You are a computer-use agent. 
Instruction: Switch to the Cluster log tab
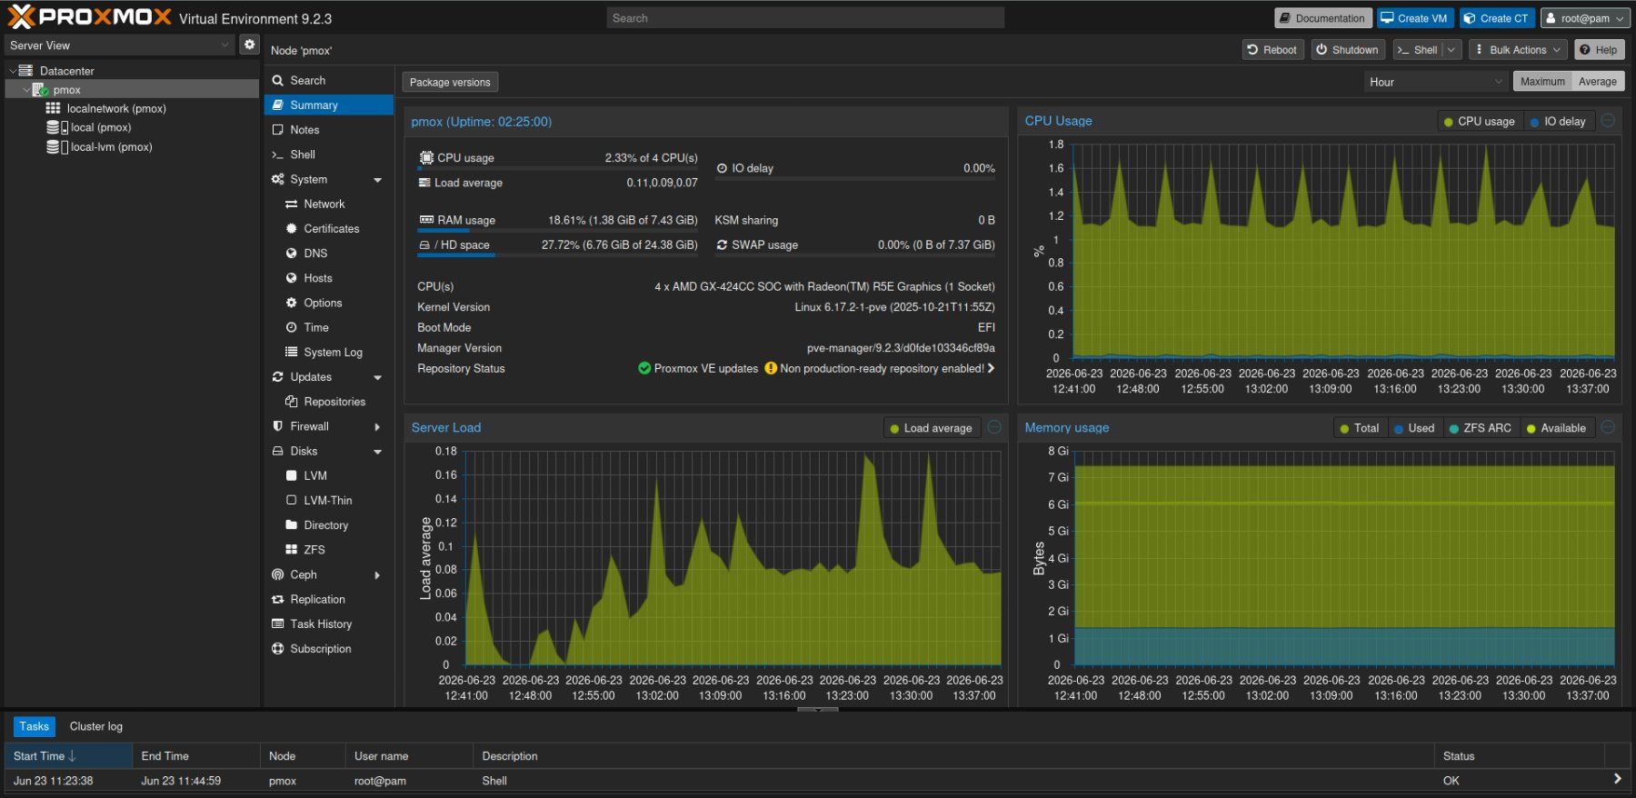[x=95, y=726]
